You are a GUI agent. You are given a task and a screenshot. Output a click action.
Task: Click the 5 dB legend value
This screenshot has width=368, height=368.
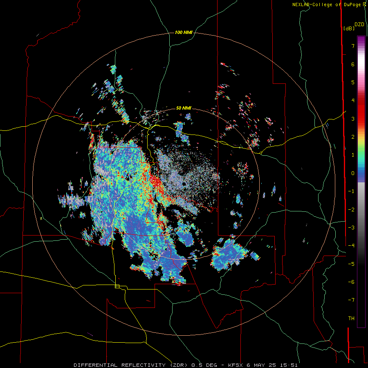tap(353, 82)
